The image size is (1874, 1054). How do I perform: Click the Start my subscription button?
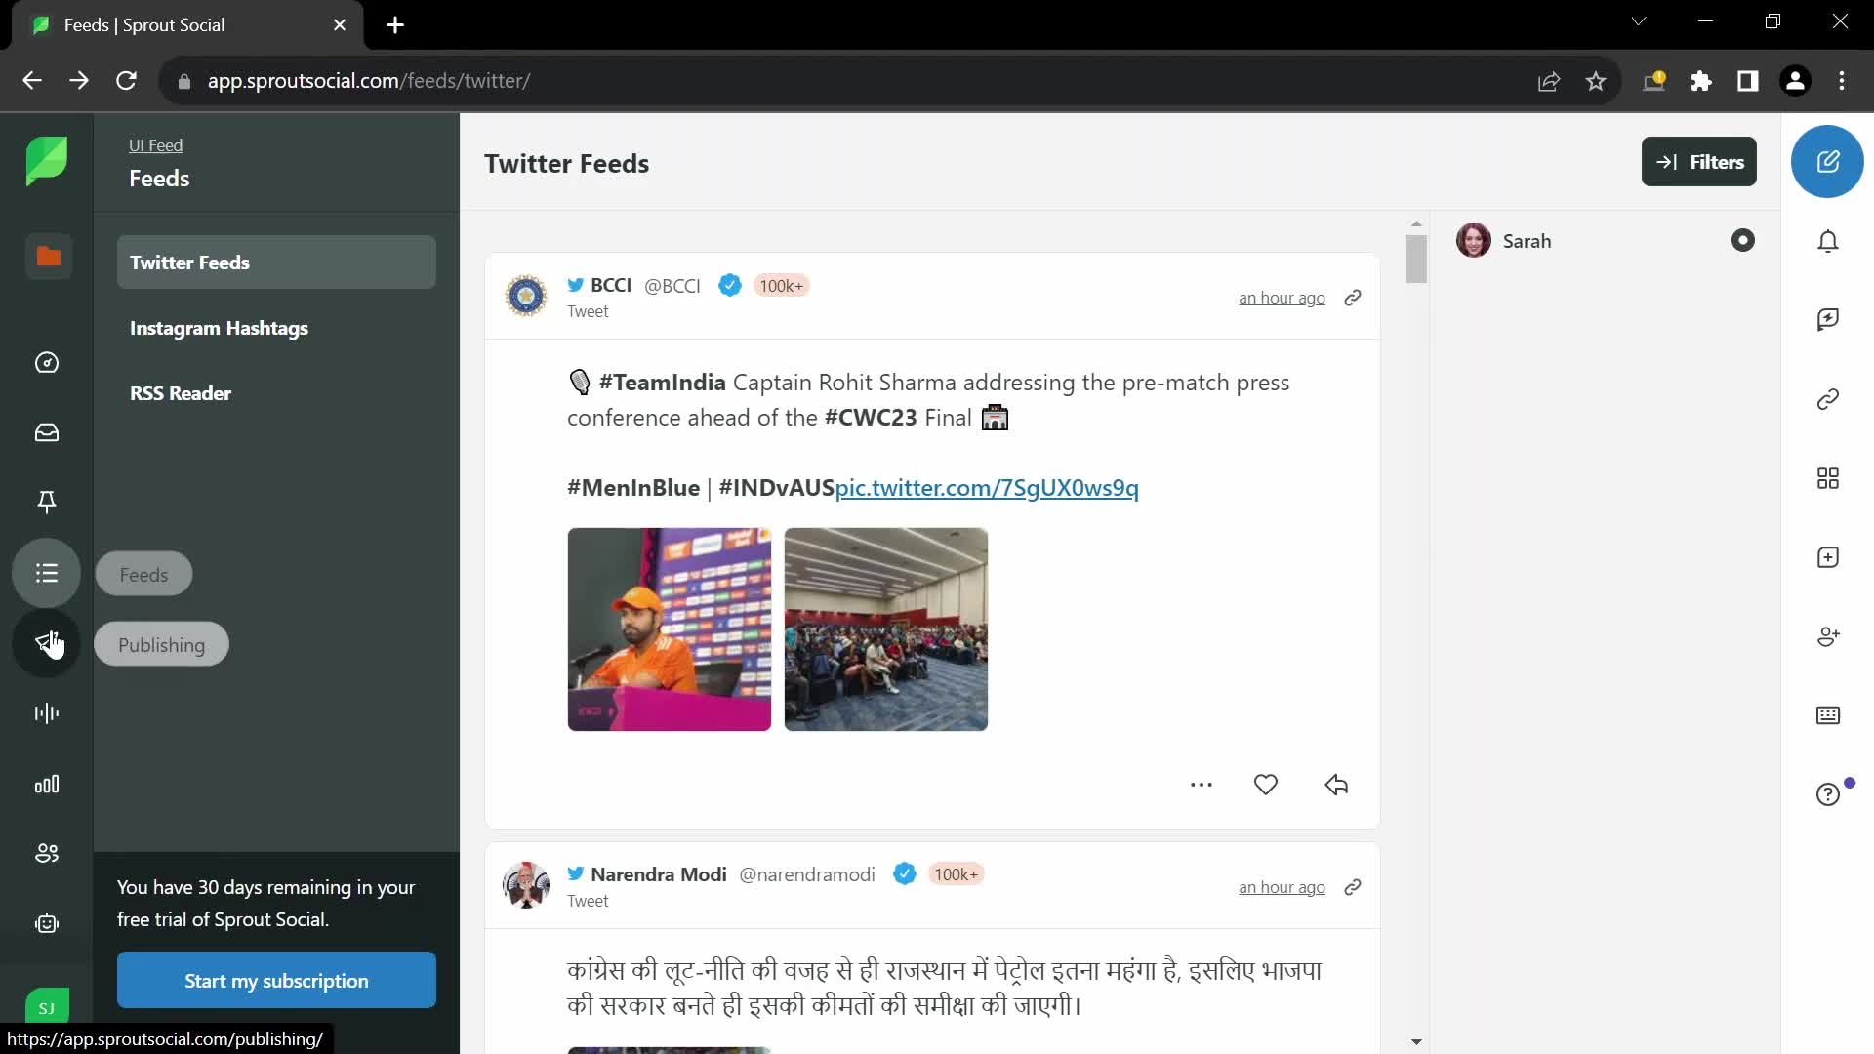point(275,980)
